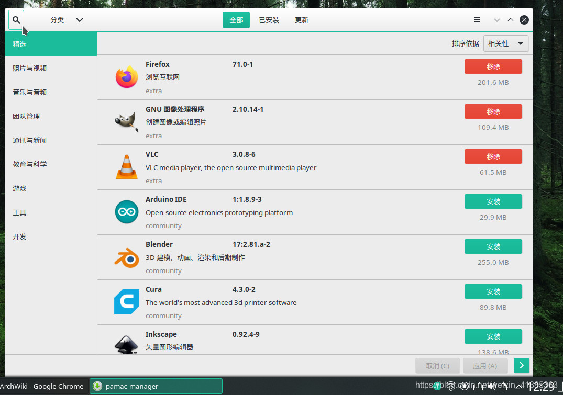Viewport: 563px width, 395px height.
Task: Click the 排序依据 label
Action: point(466,43)
